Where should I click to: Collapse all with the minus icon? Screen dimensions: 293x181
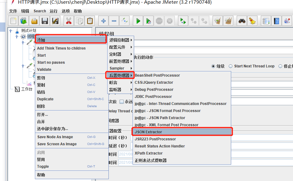[114, 21]
